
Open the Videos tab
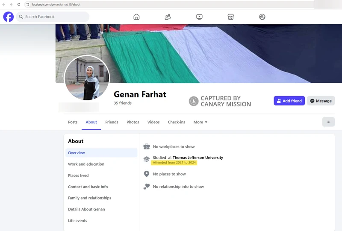[x=153, y=122]
